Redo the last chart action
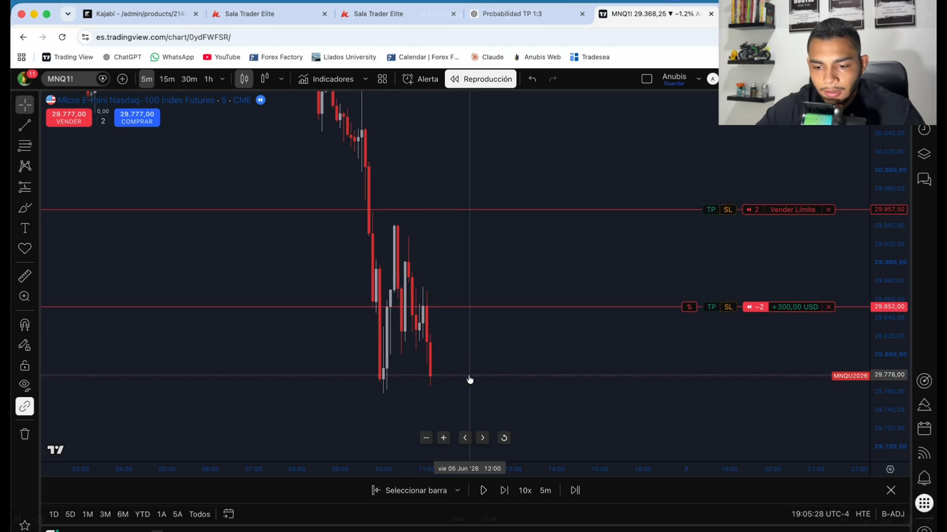This screenshot has width=947, height=532. 552,79
